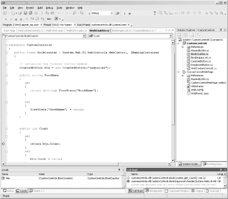The height and width of the screenshot is (199, 228).
Task: Toggle auto-hide pin on Call Stack panel
Action: tap(221, 170)
